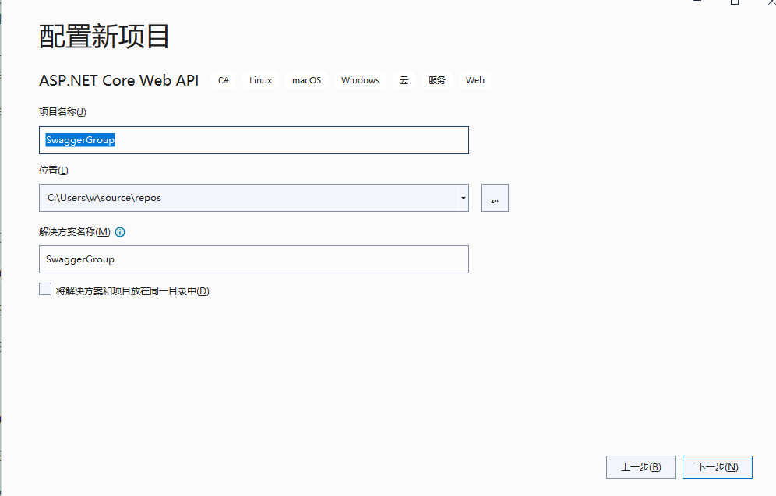Select the Linux platform tag
The height and width of the screenshot is (496, 776).
tap(259, 80)
